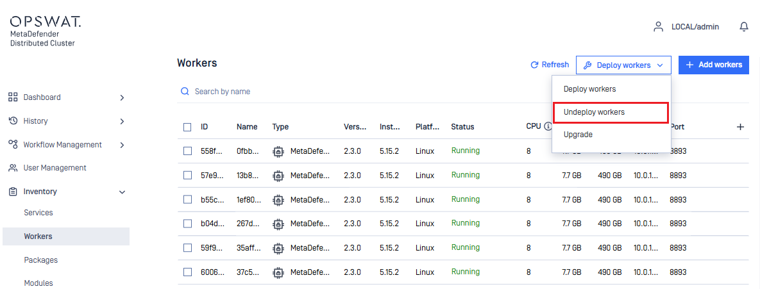760x289 pixels.
Task: Check the box for worker 57e9
Action: click(x=187, y=175)
